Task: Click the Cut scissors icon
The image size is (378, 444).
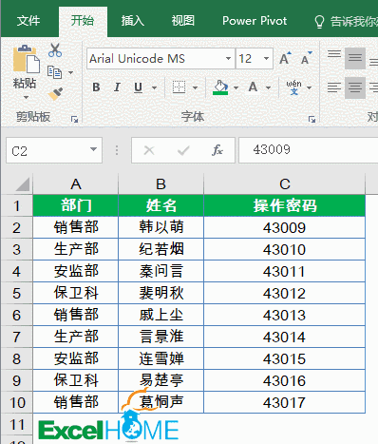Action: (x=55, y=50)
